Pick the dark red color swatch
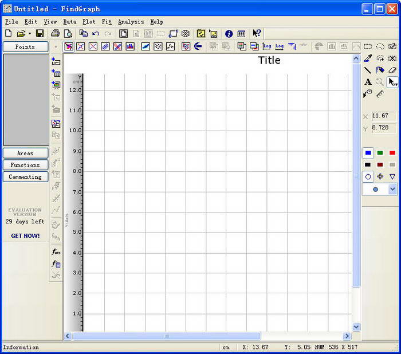 point(380,165)
